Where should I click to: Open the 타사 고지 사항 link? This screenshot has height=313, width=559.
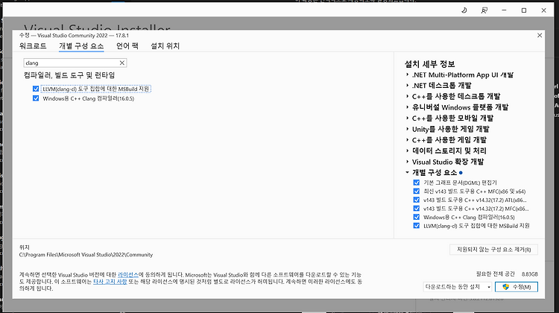coord(110,282)
